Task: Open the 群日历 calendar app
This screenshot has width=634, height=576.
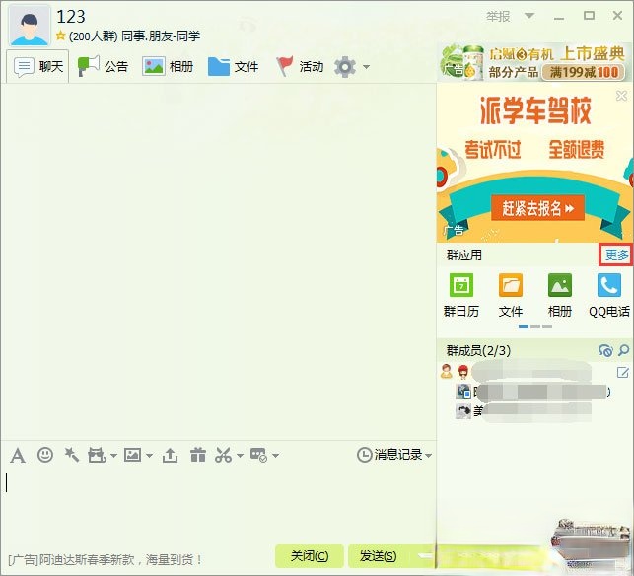Action: tap(461, 295)
